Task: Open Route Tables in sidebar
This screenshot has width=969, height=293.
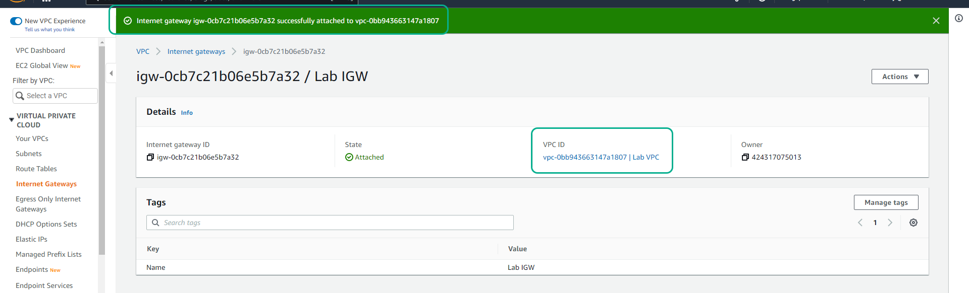Action: pyautogui.click(x=36, y=169)
